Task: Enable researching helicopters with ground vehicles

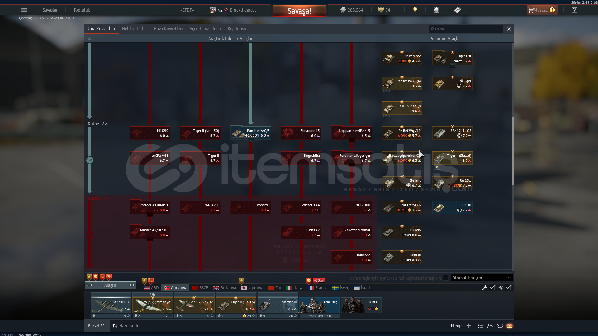Action: (446, 278)
